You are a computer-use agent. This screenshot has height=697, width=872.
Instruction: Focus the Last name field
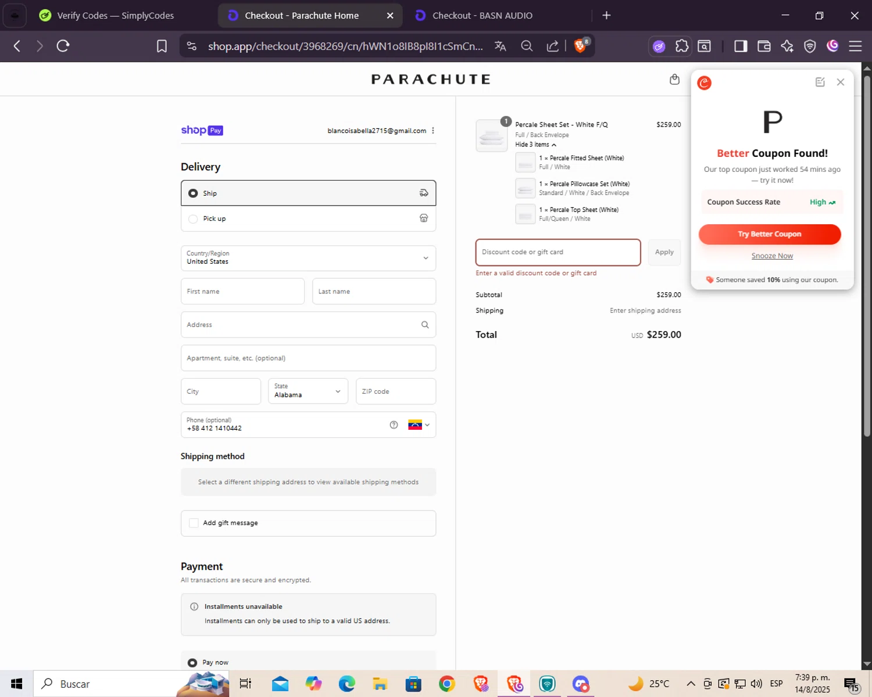(374, 291)
